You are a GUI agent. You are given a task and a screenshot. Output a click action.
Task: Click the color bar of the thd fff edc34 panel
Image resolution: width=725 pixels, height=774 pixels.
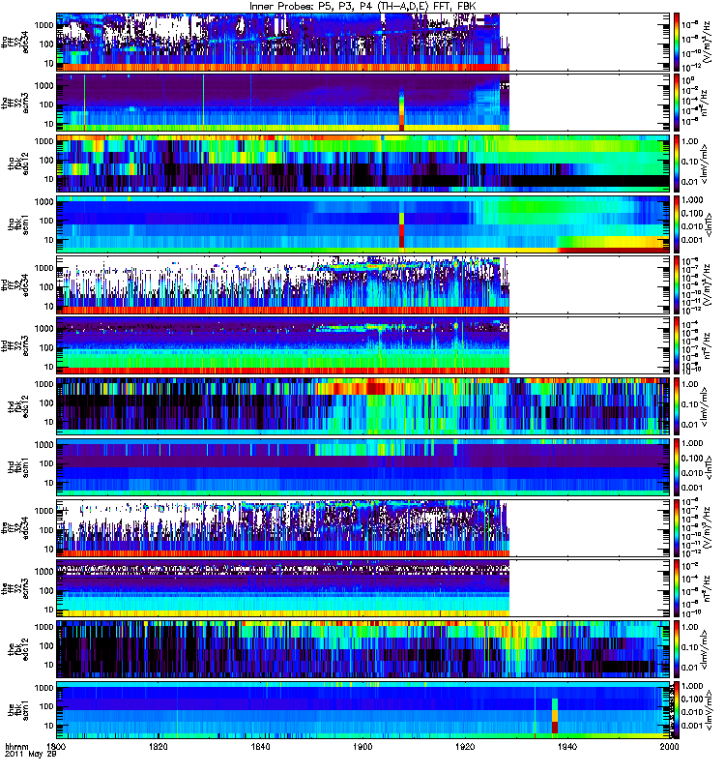[678, 284]
